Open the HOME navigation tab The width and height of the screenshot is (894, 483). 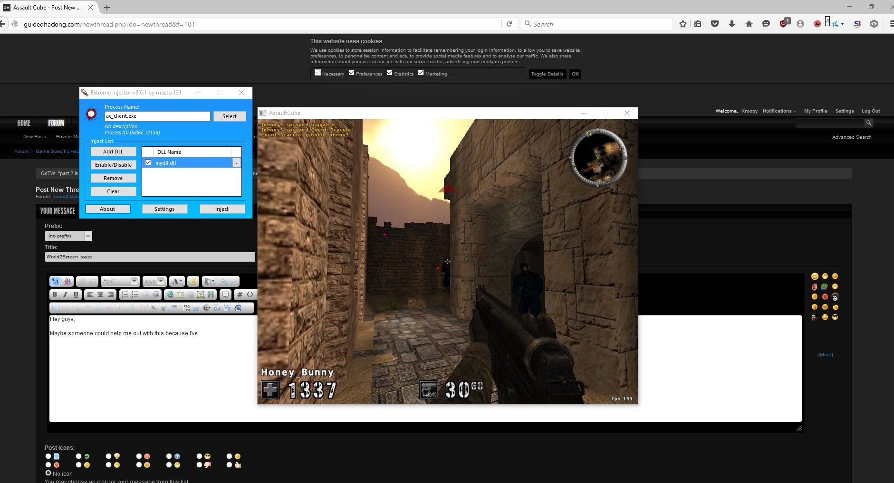(24, 123)
